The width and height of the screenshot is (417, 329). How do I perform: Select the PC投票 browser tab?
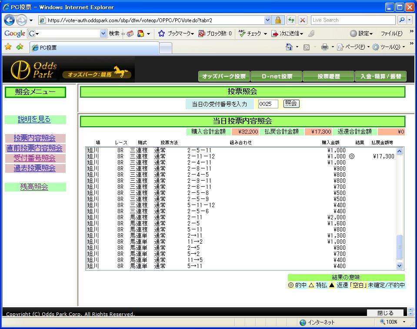[x=94, y=47]
